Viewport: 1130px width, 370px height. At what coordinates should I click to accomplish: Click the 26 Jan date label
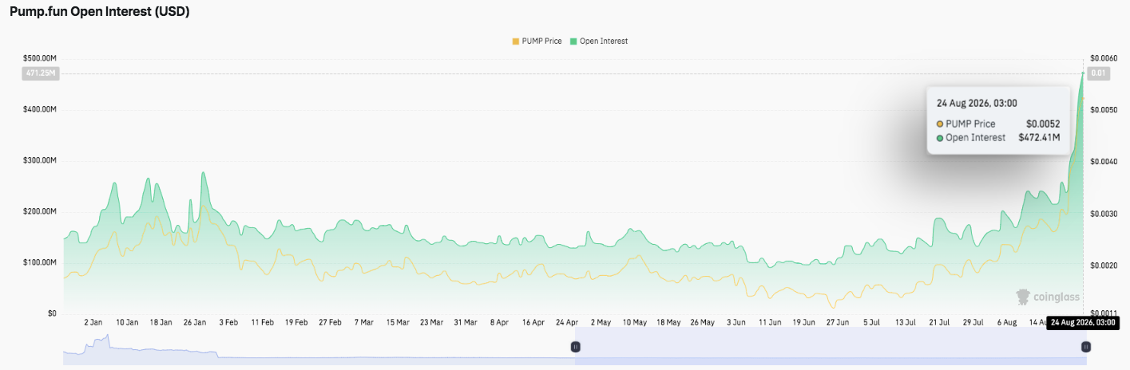click(x=195, y=323)
